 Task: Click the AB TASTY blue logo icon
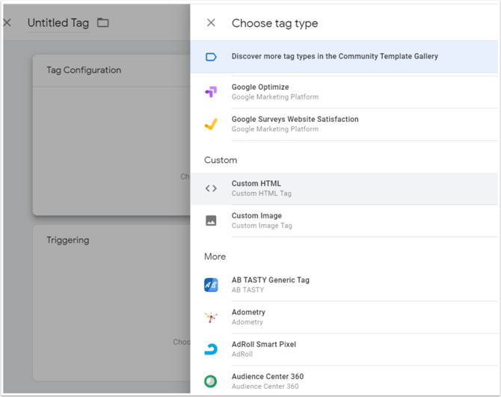click(211, 285)
